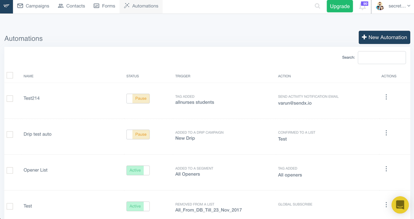The height and width of the screenshot is (219, 414).
Task: Check the Drip test auto checkbox
Action: click(10, 134)
